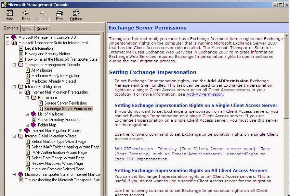The width and height of the screenshot is (290, 196).
Task: Click the book icon for Microsoft Management Console 3.0
Action: pos(14,37)
